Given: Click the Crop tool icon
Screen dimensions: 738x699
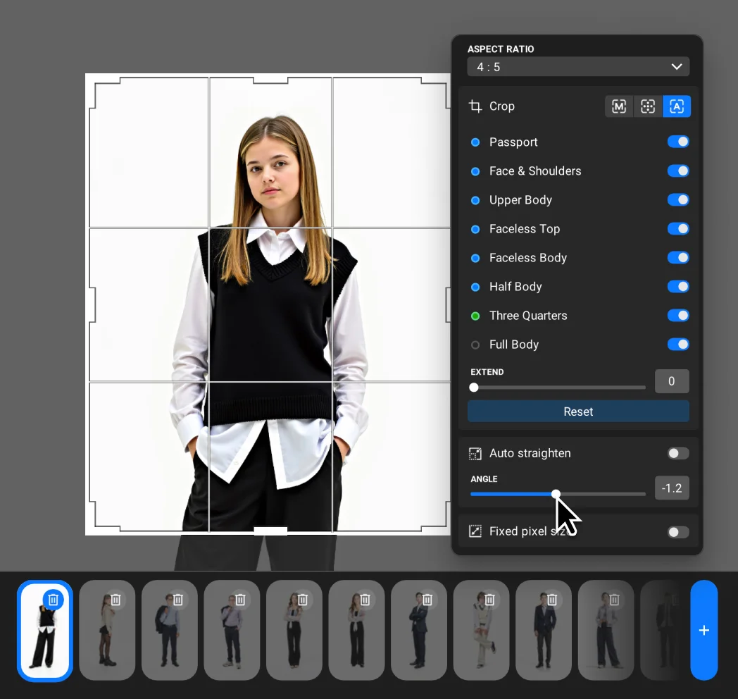Looking at the screenshot, I should point(475,106).
